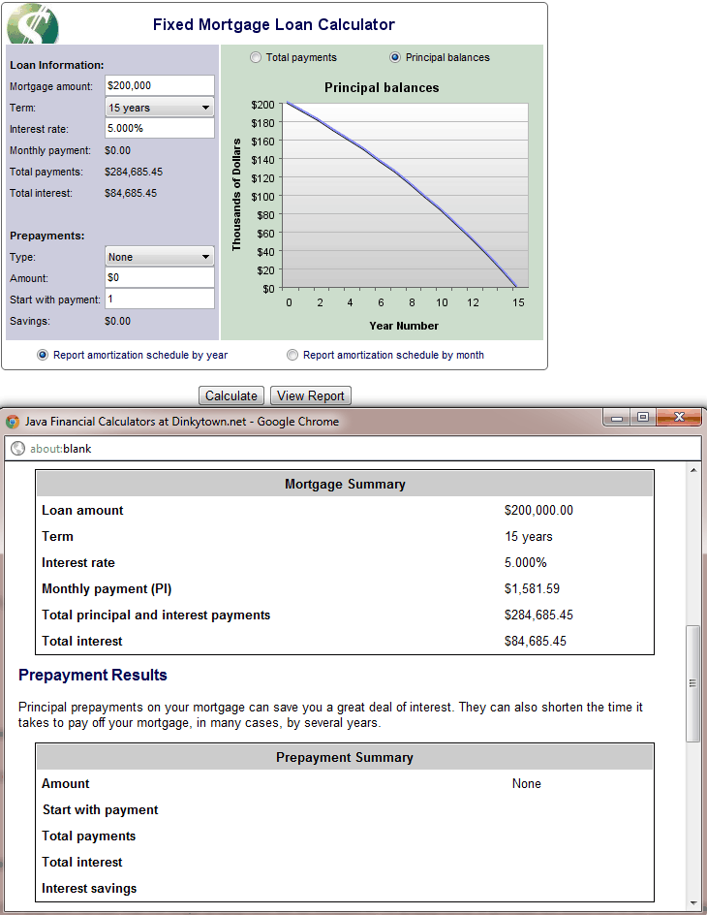707x915 pixels.
Task: Click the Savings value $0.00
Action: pos(118,321)
